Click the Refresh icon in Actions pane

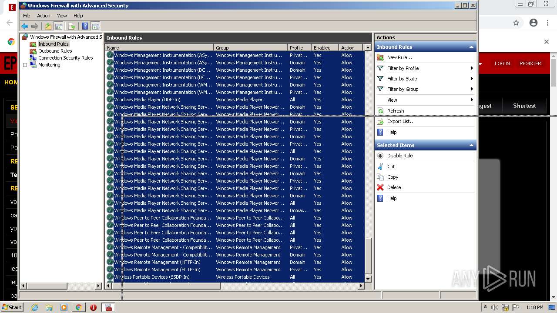[380, 111]
